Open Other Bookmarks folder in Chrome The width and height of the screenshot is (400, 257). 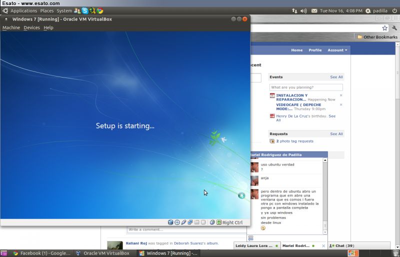pos(377,37)
